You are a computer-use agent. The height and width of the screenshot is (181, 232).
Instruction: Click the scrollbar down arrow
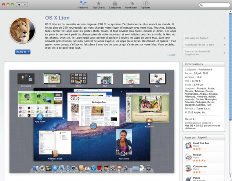[231, 176]
